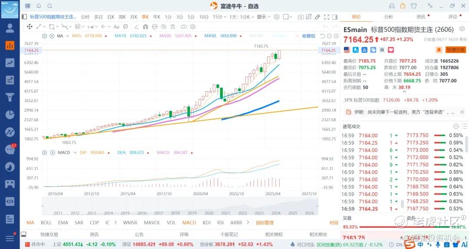Remove the MACD indicator with X icon
The image size is (469, 249).
tap(53, 153)
